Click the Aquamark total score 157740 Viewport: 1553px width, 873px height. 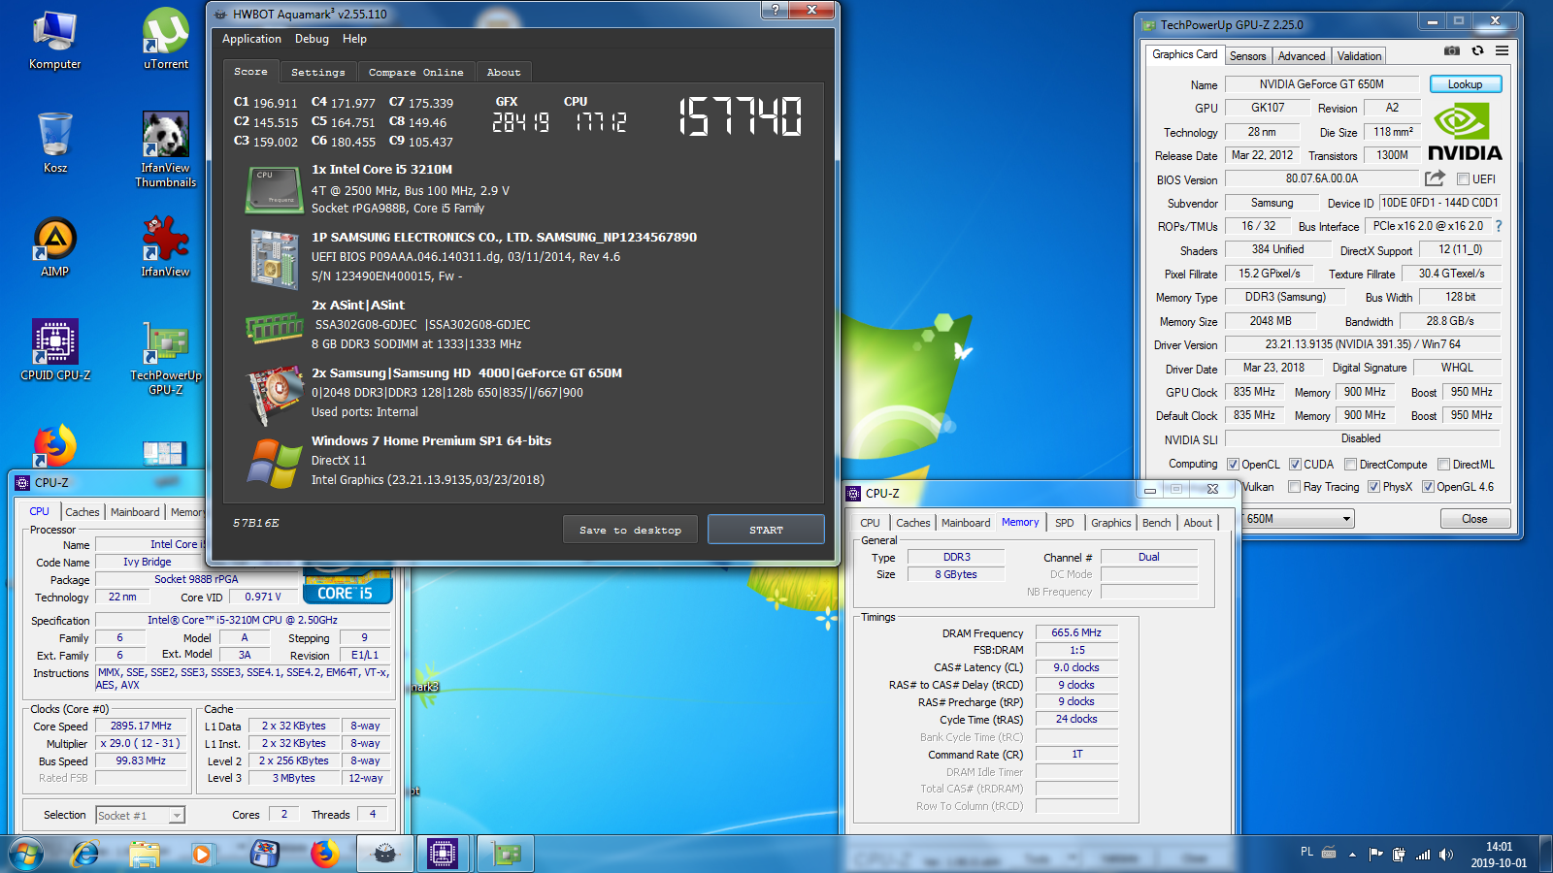tap(740, 116)
